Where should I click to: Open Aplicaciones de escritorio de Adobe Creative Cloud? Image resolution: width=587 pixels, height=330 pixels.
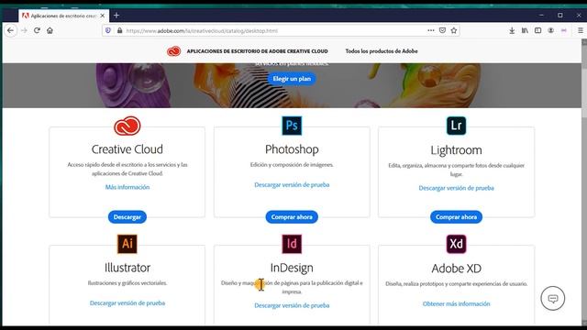[x=257, y=51]
